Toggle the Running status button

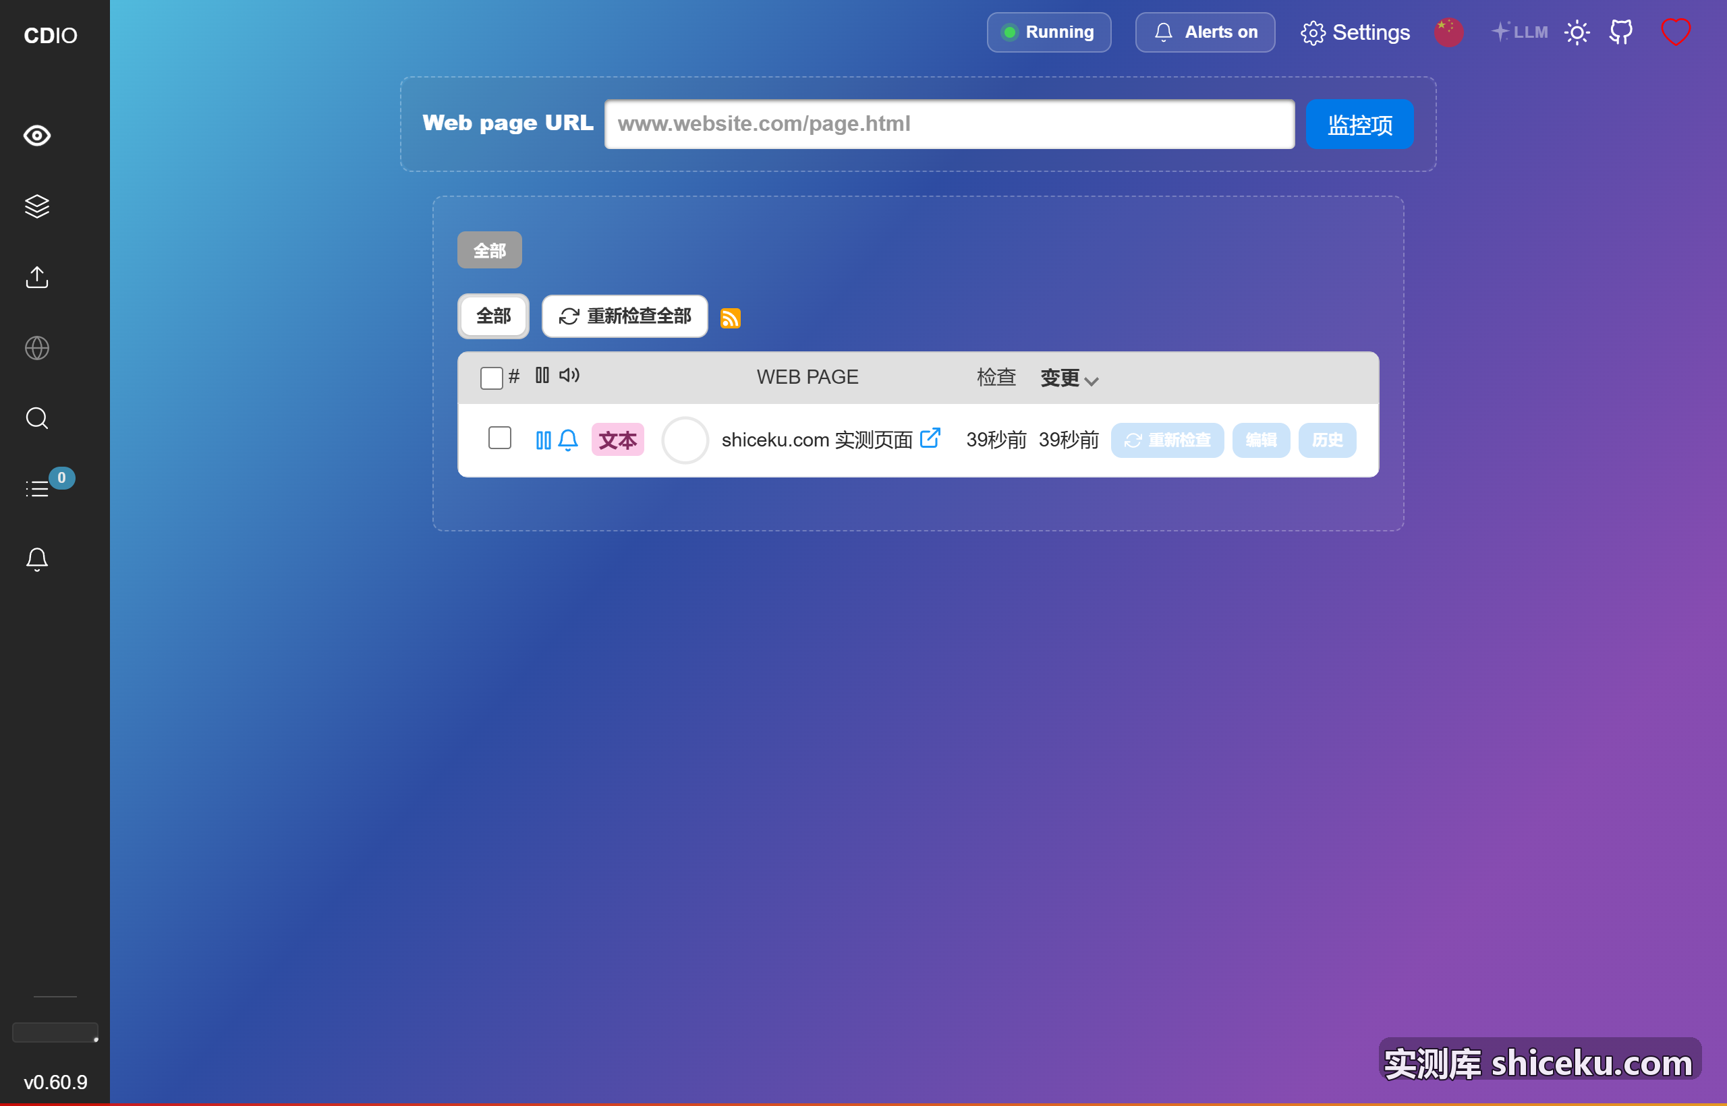coord(1048,32)
